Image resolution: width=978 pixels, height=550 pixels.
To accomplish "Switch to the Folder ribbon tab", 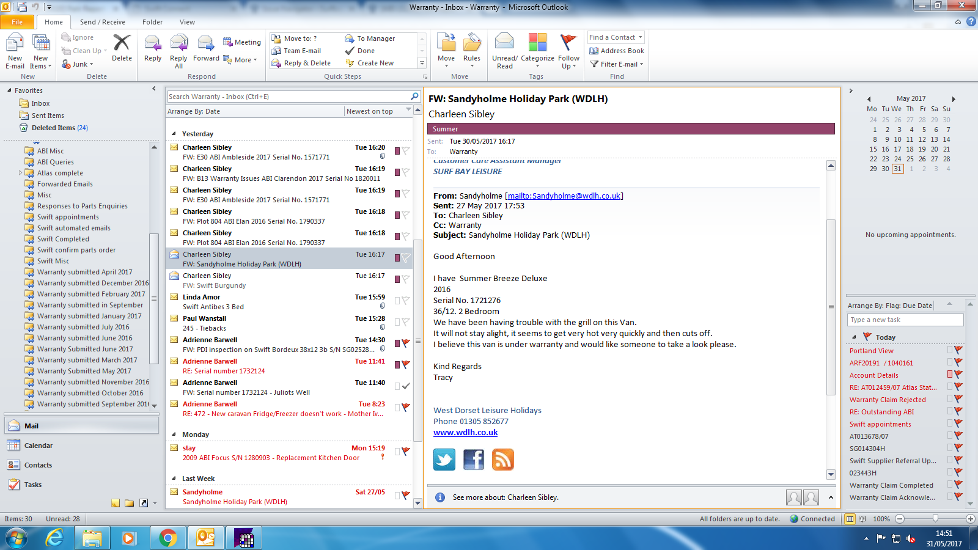I will [152, 22].
